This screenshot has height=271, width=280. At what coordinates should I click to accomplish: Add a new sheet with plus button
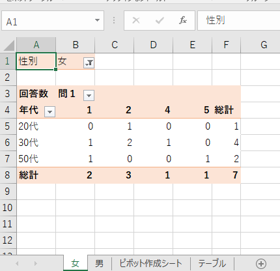click(261, 264)
